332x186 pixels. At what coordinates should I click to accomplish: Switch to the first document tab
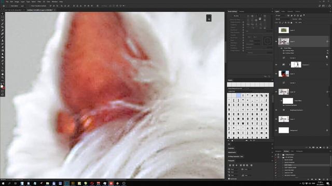click(x=14, y=10)
